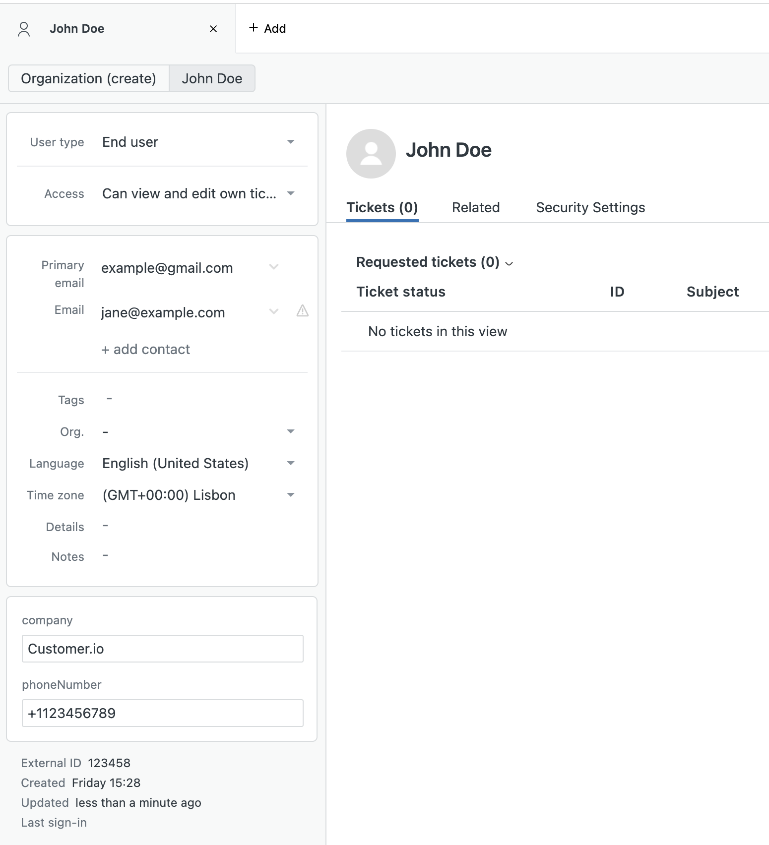This screenshot has width=769, height=845.
Task: Click the Created Friday 15:28 text
Action: pyautogui.click(x=81, y=783)
